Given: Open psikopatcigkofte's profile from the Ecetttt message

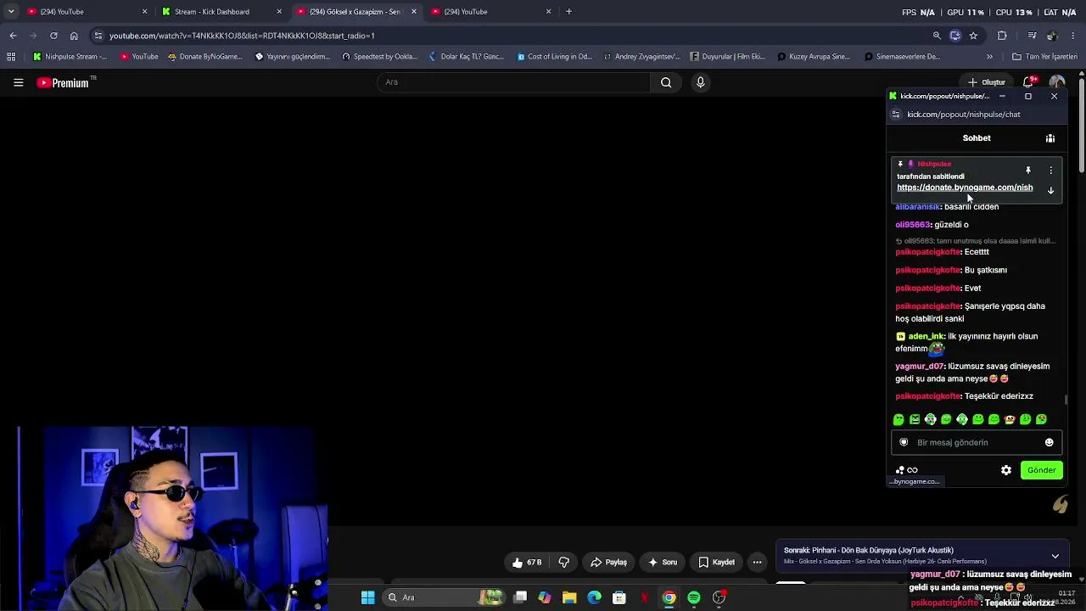Looking at the screenshot, I should click(x=928, y=252).
